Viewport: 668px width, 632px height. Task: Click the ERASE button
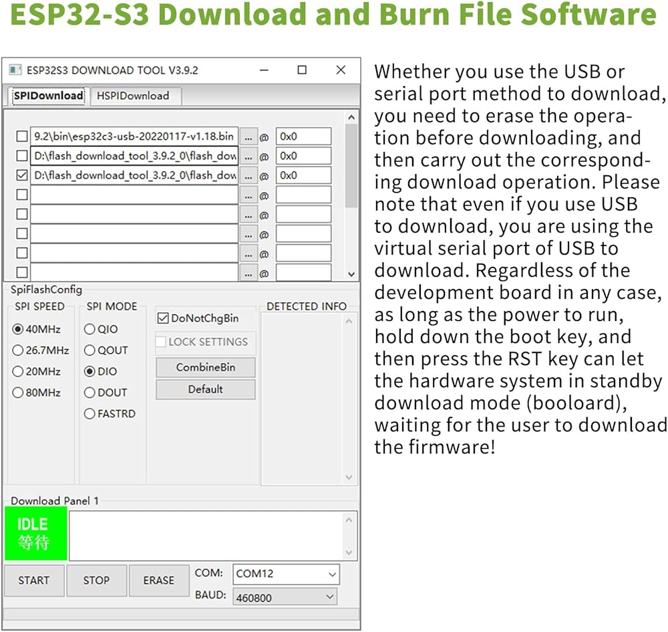158,581
